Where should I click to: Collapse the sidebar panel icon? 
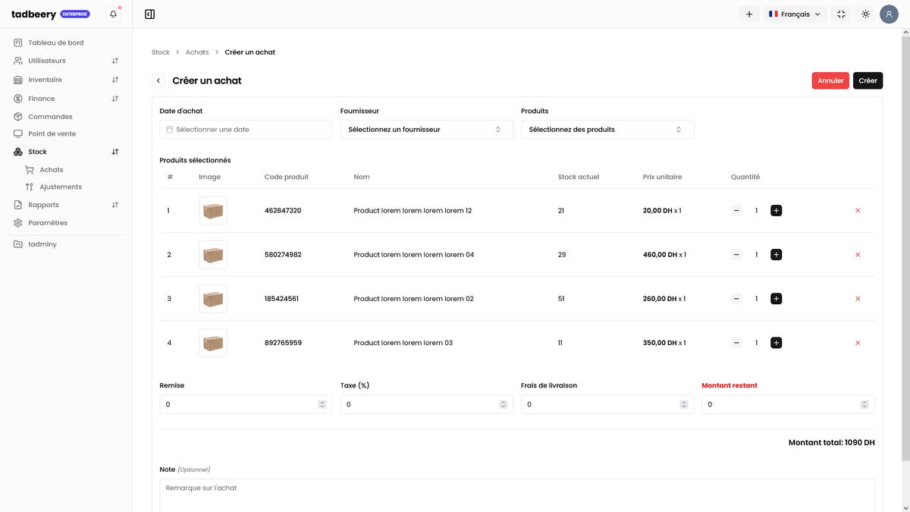(149, 14)
